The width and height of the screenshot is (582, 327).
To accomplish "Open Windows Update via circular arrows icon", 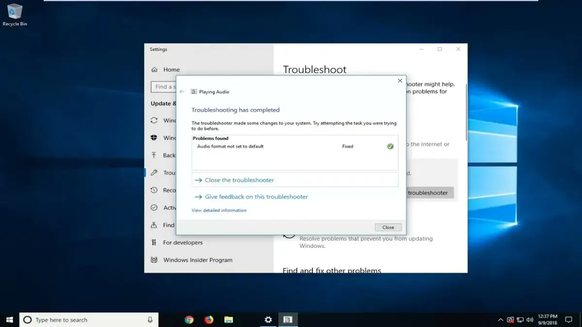I will click(155, 121).
